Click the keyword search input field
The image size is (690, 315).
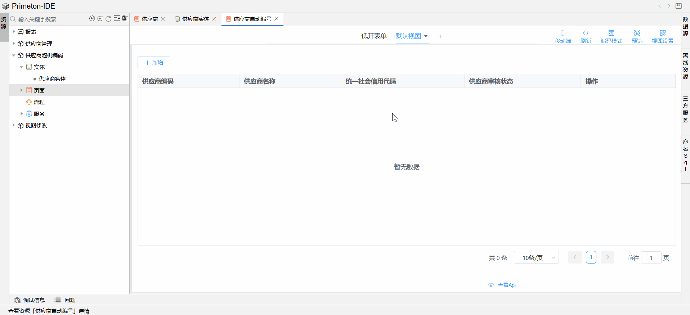(x=50, y=19)
